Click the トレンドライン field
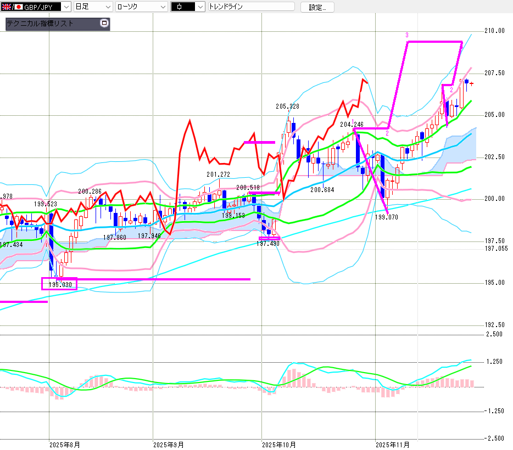The height and width of the screenshot is (450, 513). tap(251, 7)
